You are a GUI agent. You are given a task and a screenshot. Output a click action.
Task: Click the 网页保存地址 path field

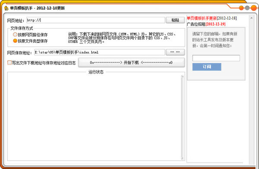[99, 52]
